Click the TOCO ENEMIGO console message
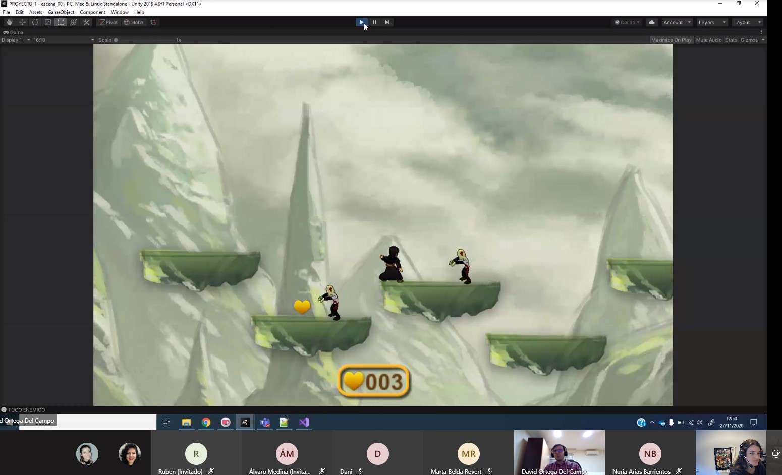 (x=27, y=410)
